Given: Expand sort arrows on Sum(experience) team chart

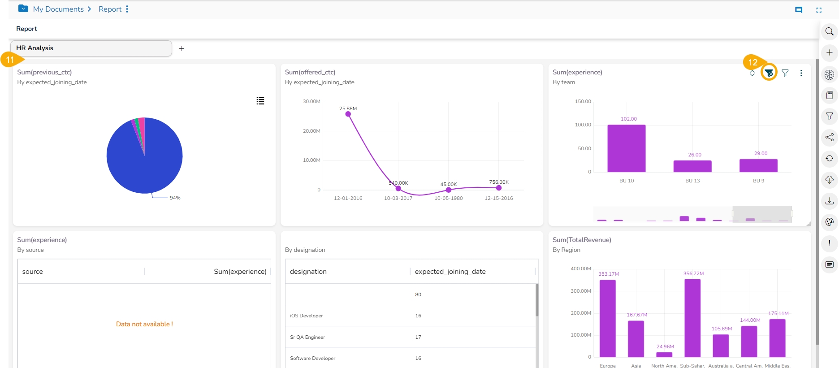Looking at the screenshot, I should tap(752, 73).
